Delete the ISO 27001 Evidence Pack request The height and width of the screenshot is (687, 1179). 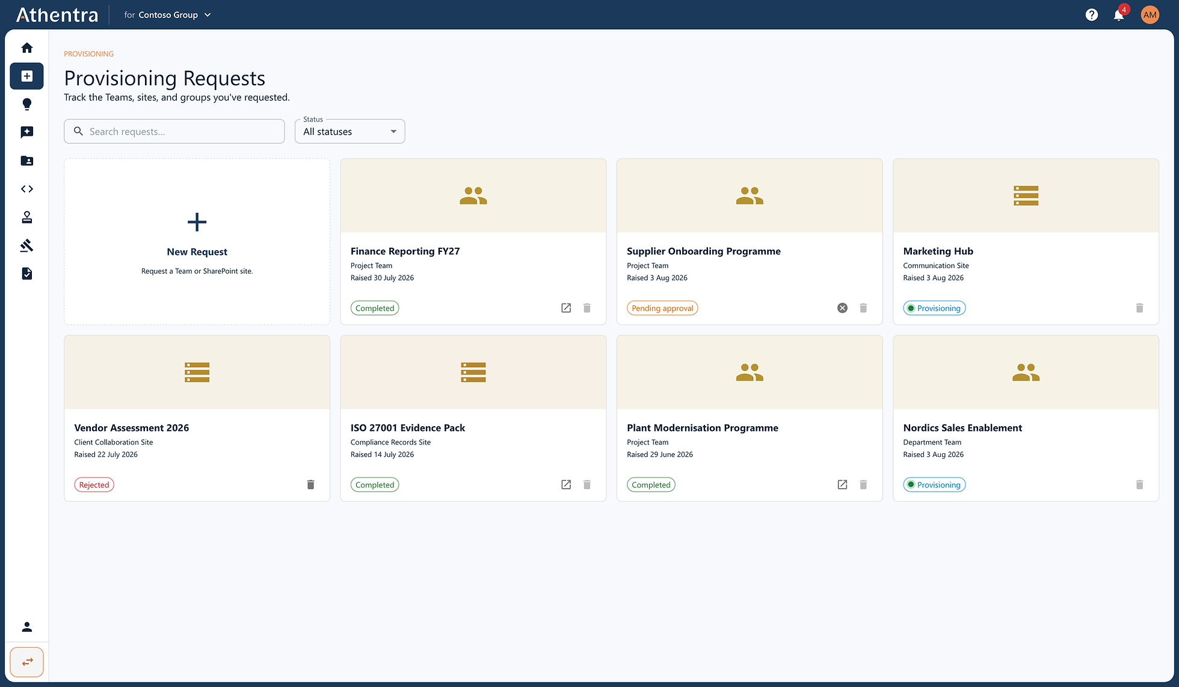[x=587, y=484]
